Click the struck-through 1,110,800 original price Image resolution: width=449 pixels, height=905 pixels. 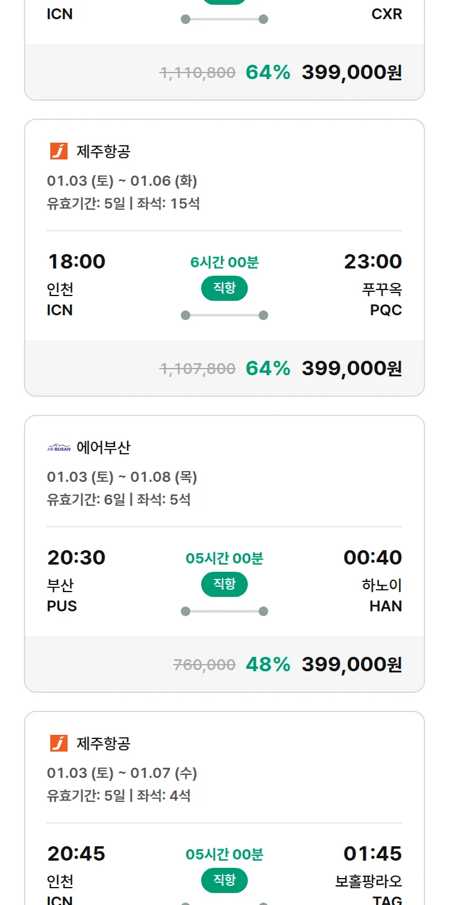[198, 73]
